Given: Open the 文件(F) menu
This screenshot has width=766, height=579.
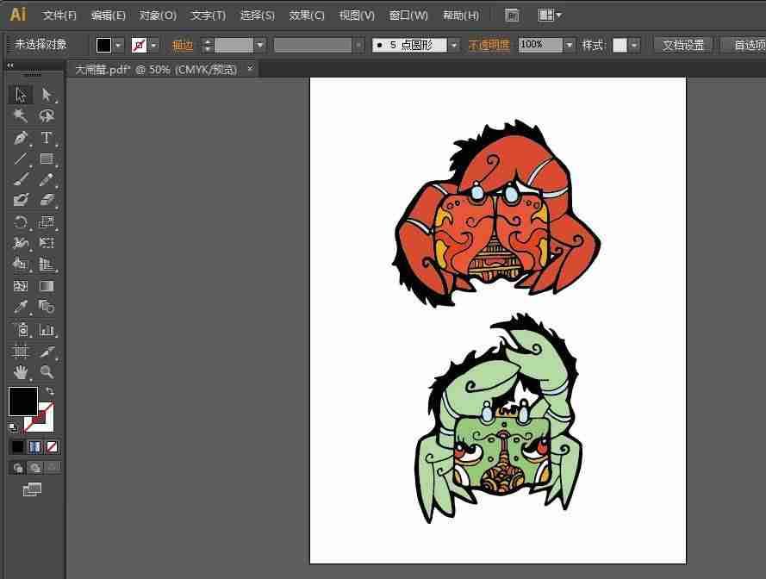Looking at the screenshot, I should click(x=59, y=16).
